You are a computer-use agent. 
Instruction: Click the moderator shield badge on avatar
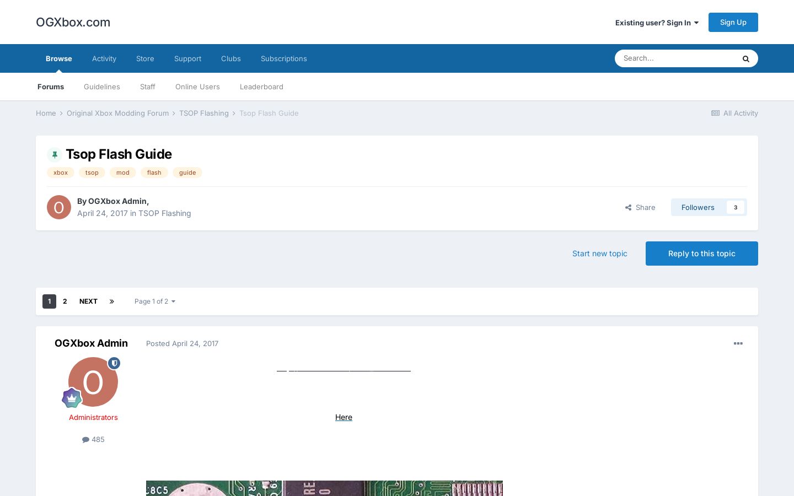pyautogui.click(x=114, y=363)
